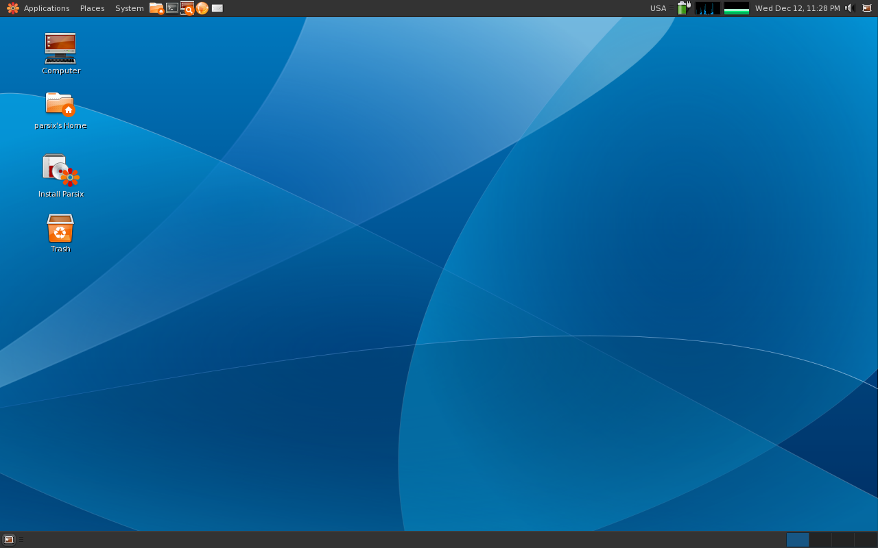The height and width of the screenshot is (548, 878).
Task: Switch to the second workspace
Action: click(820, 540)
